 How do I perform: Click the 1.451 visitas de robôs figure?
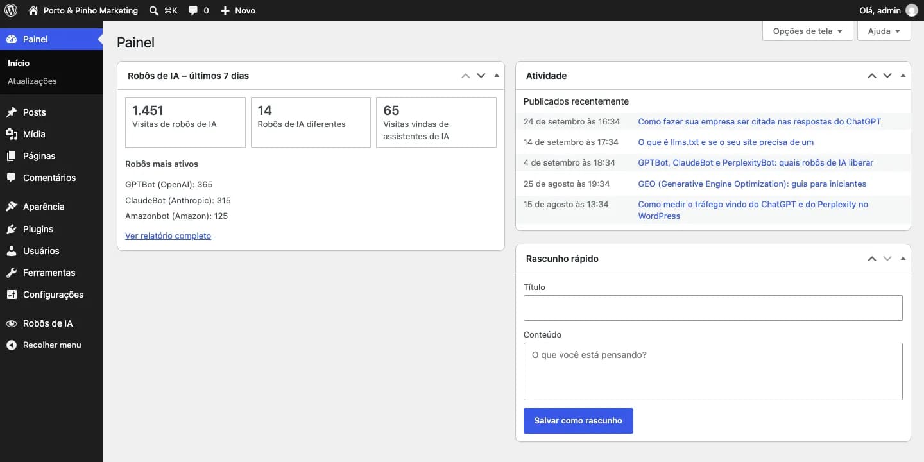click(x=148, y=110)
